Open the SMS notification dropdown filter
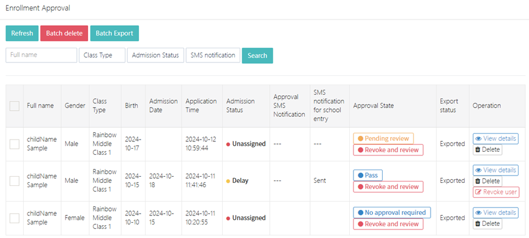Viewport: 529px width, 238px height. [x=213, y=55]
